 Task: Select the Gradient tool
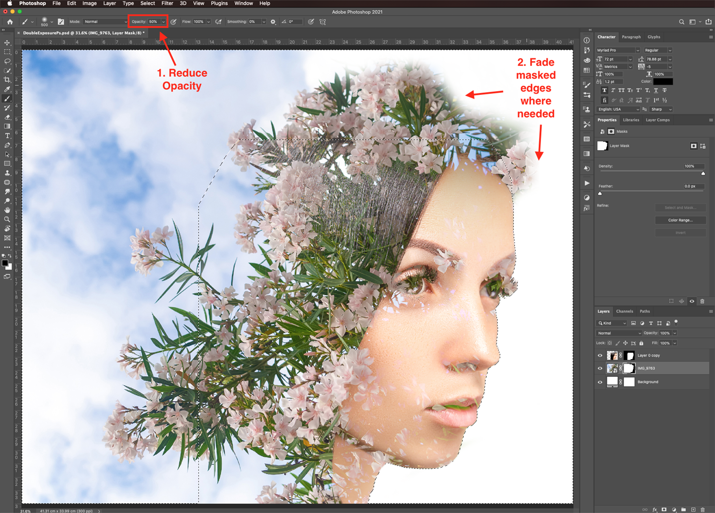point(7,126)
